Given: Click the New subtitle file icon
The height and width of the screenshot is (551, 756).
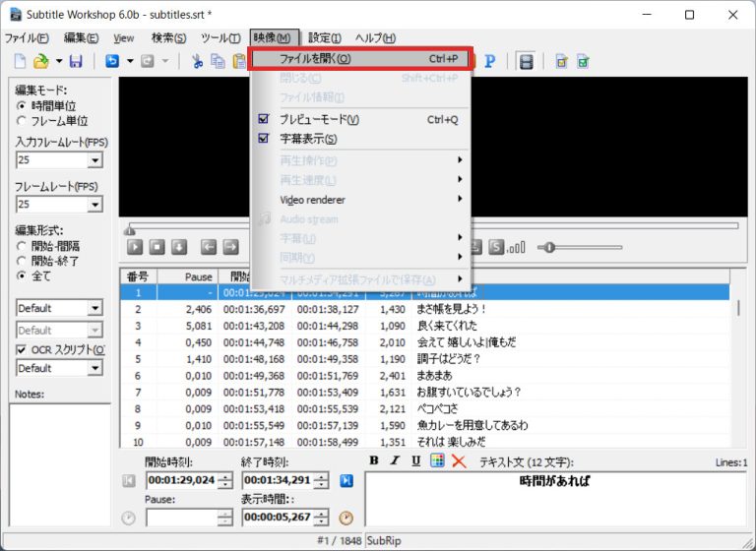Looking at the screenshot, I should [20, 61].
